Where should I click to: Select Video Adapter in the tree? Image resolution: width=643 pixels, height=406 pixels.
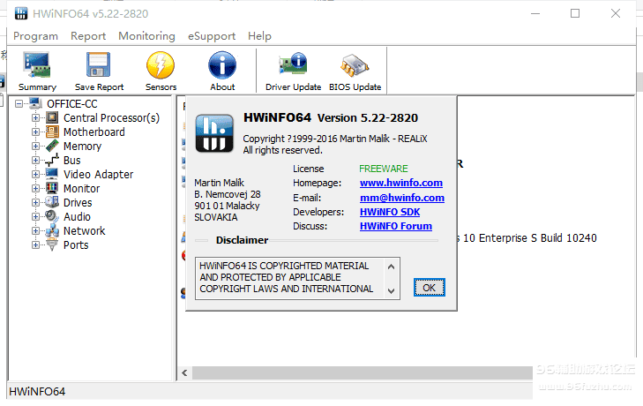tap(98, 175)
